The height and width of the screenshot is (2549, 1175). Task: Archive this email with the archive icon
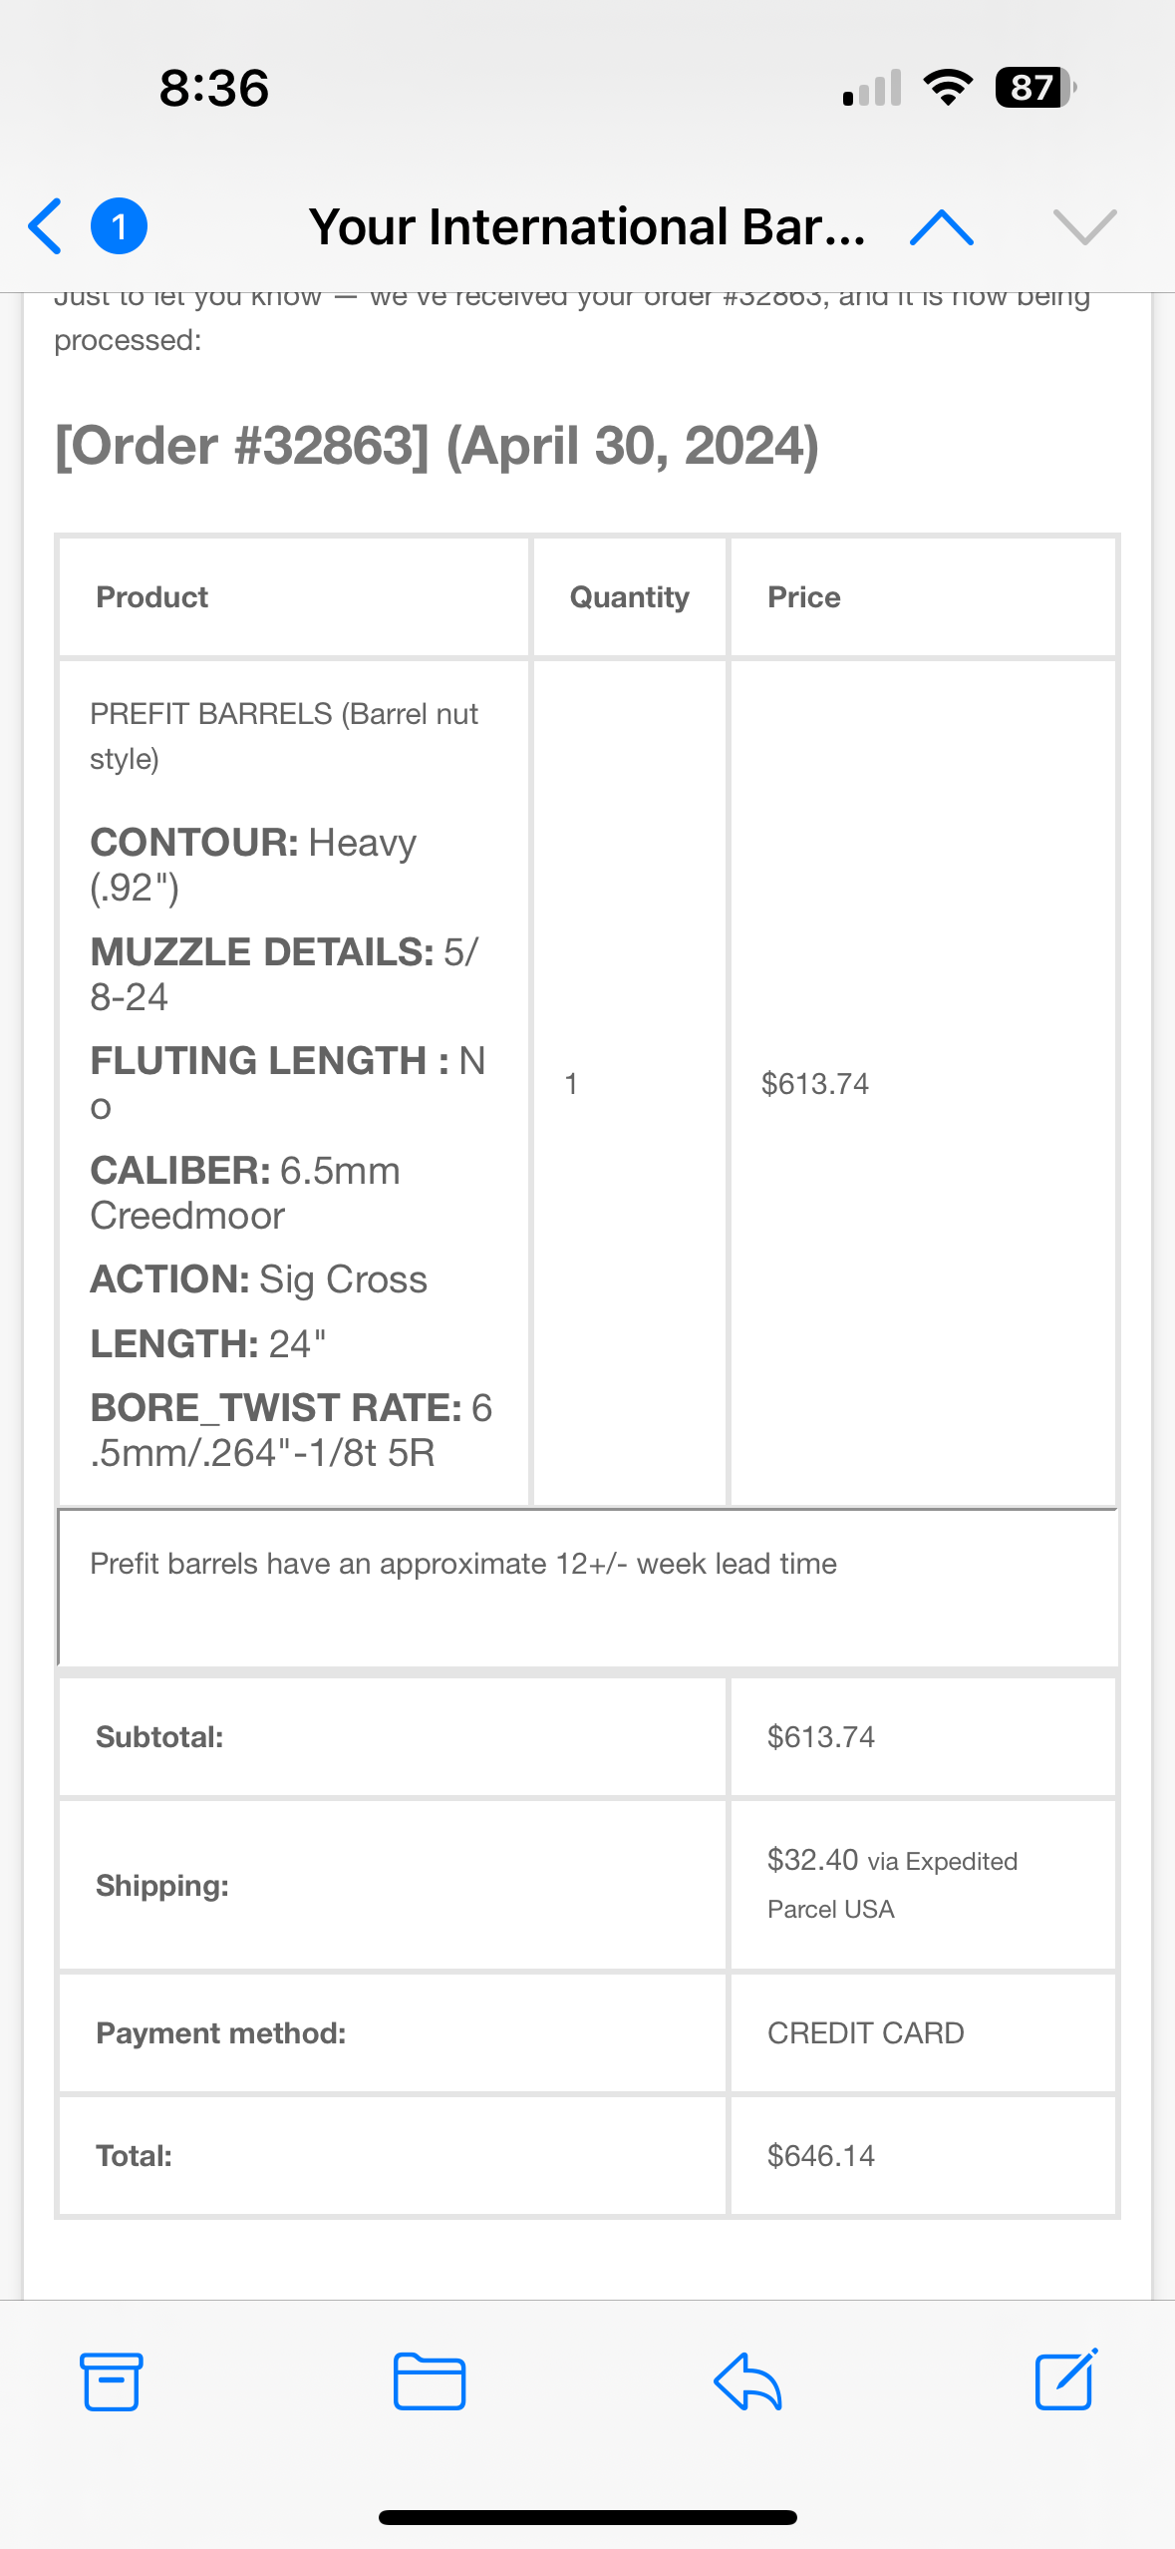tap(111, 2381)
